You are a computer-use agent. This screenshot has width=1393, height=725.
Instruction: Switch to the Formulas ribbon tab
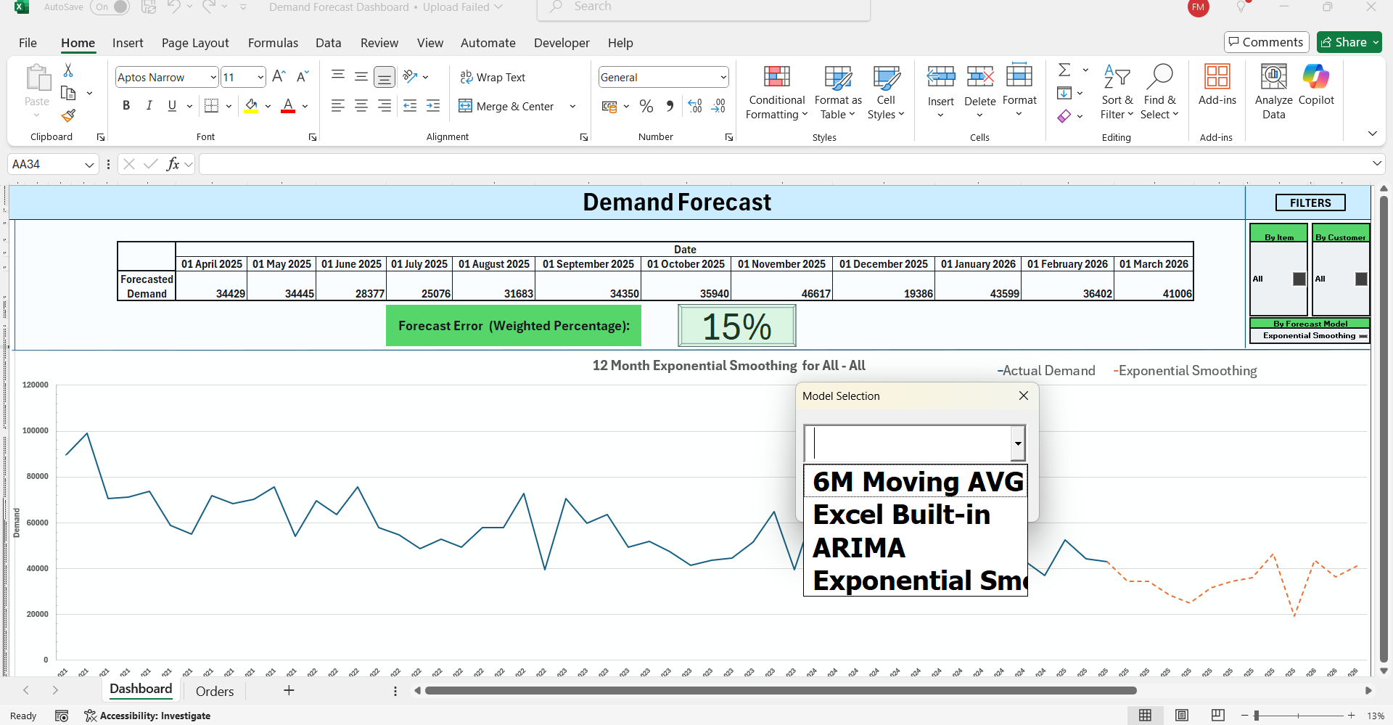click(x=273, y=43)
